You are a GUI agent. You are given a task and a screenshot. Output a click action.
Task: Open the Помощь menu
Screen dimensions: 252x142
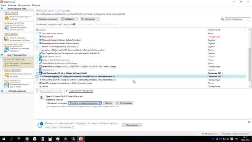(x=36, y=5)
